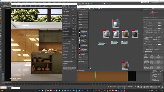Click the Load button in VFB Post tab

click(73, 10)
